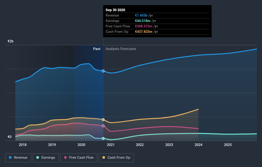The height and width of the screenshot is (167, 262).
Task: Toggle the Free Cash Flow legend button
Action: coord(79,158)
